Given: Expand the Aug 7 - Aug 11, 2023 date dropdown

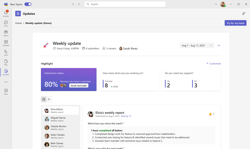Looking at the screenshot, I should point(197,45).
